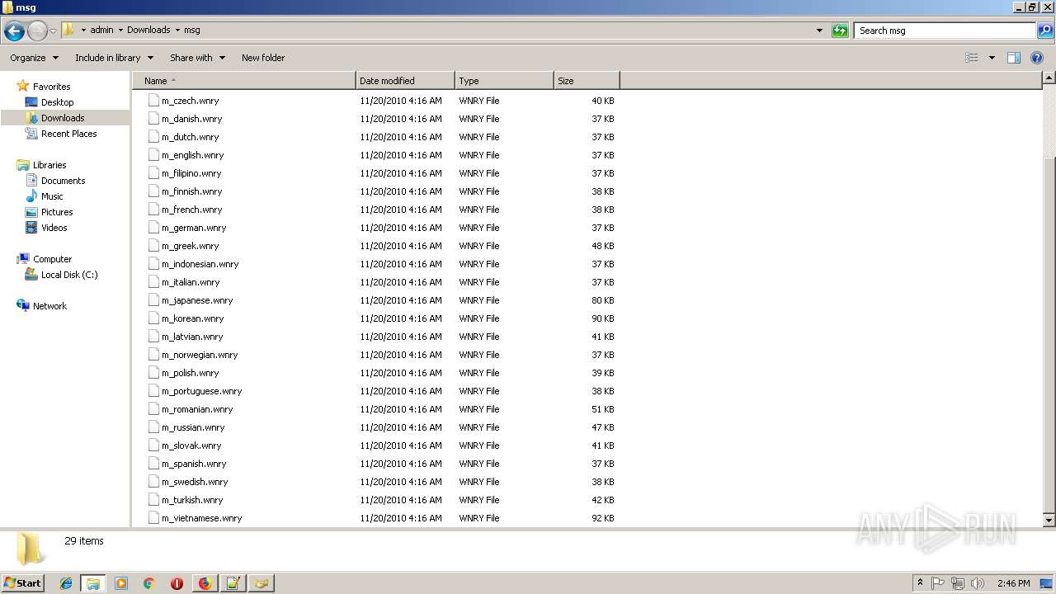This screenshot has height=594, width=1056.
Task: Click the Downloads breadcrumb segment
Action: point(148,30)
